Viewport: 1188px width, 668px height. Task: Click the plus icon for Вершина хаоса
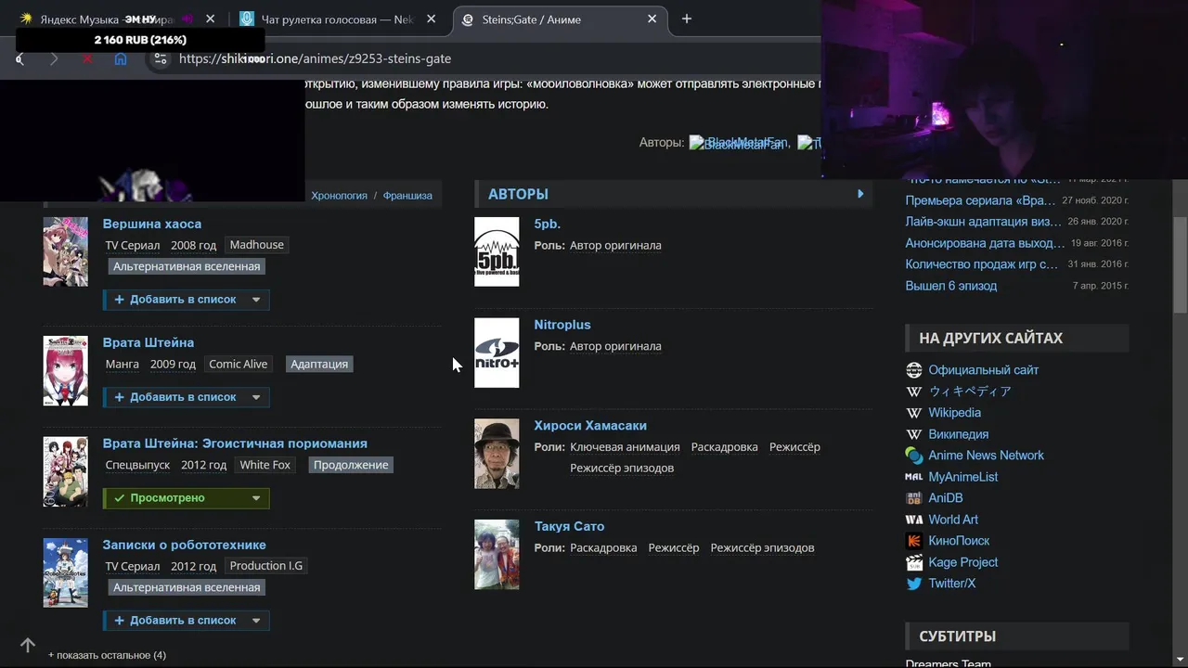pyautogui.click(x=119, y=300)
